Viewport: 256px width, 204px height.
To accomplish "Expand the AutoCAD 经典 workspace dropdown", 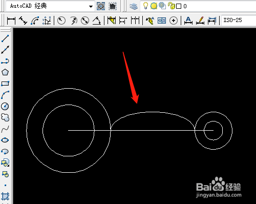I will click(91, 7).
